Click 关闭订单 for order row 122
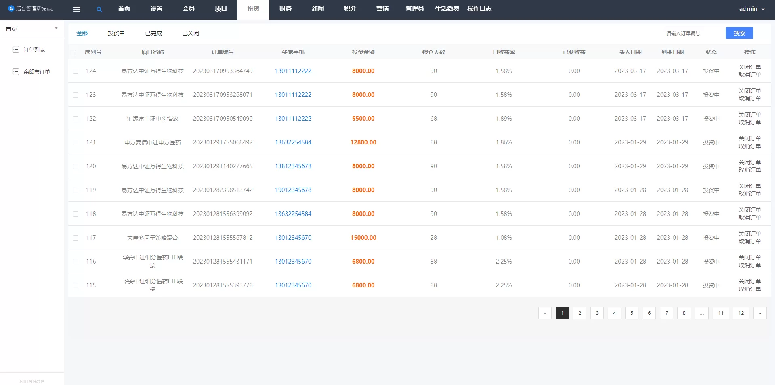This screenshot has width=775, height=385. coord(750,115)
